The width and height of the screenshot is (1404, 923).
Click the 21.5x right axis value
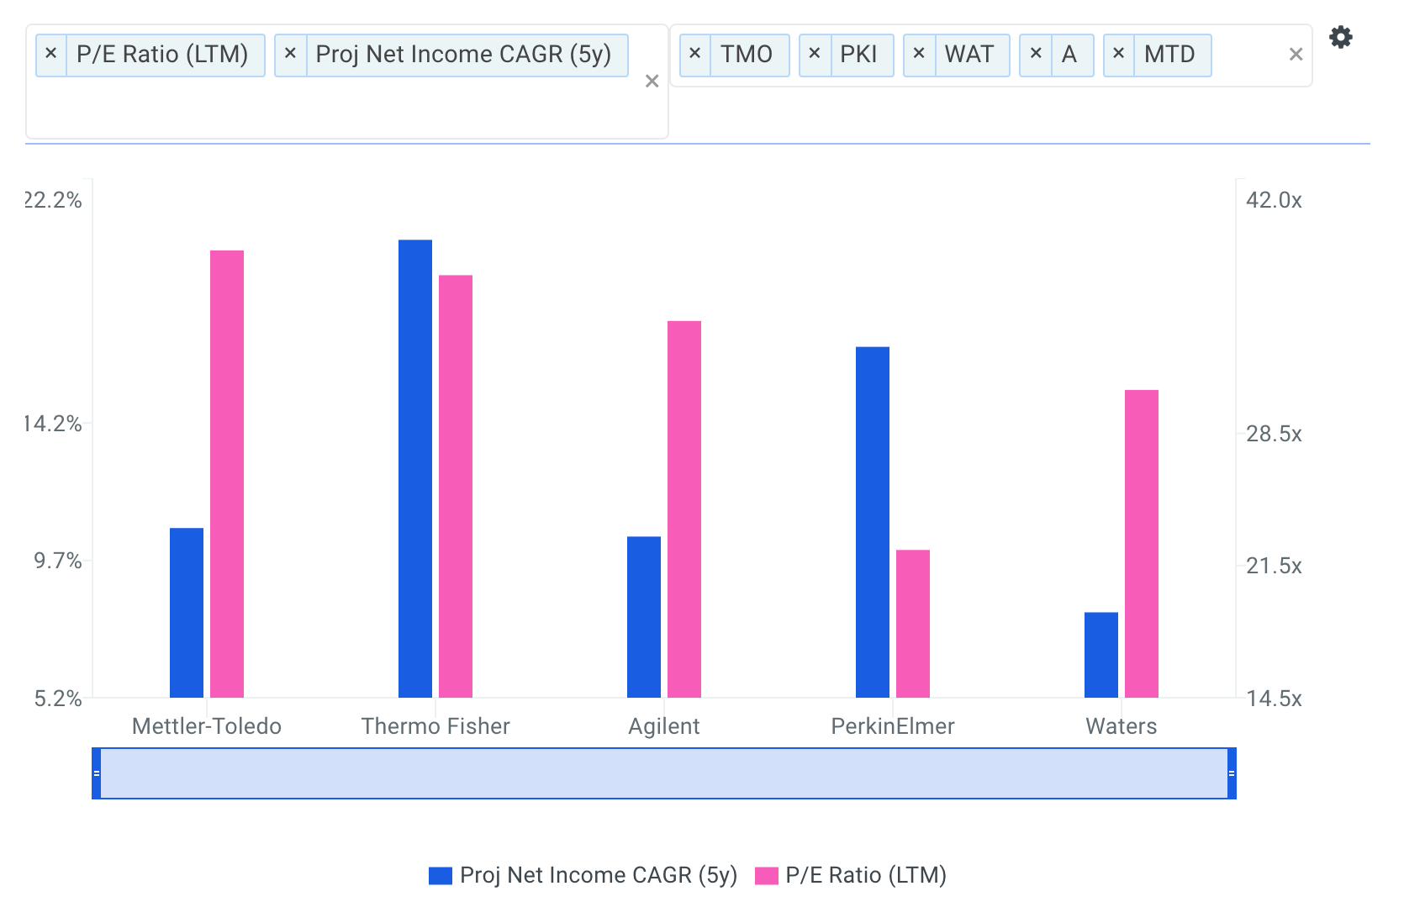(1275, 566)
